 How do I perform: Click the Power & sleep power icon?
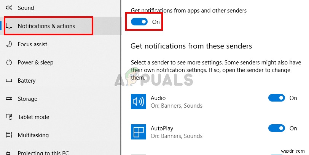point(9,63)
